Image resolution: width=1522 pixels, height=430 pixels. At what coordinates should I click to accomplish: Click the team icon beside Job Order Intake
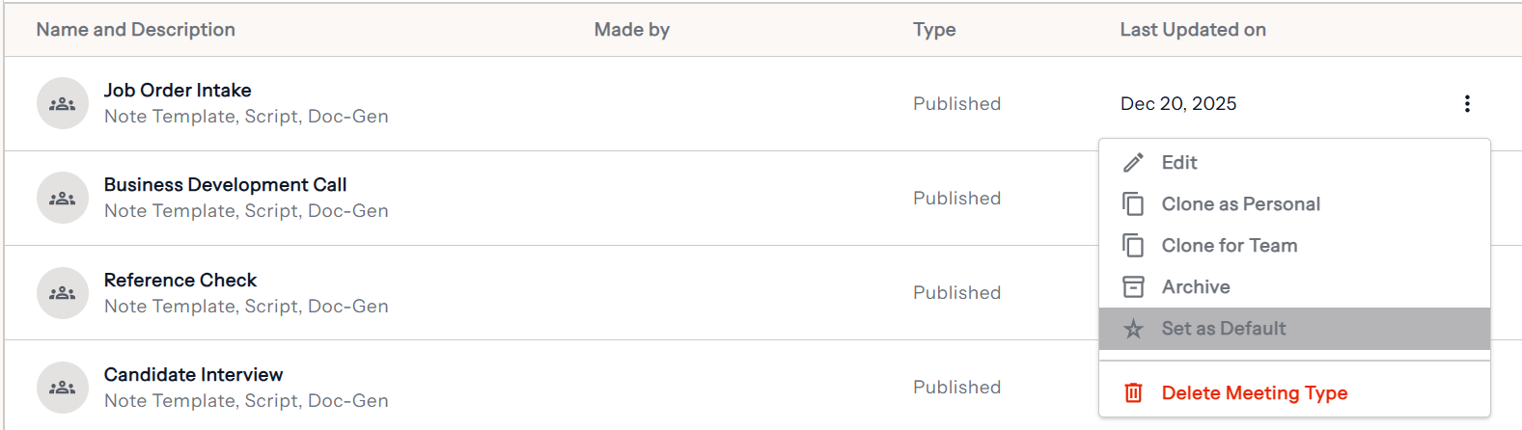[x=63, y=103]
